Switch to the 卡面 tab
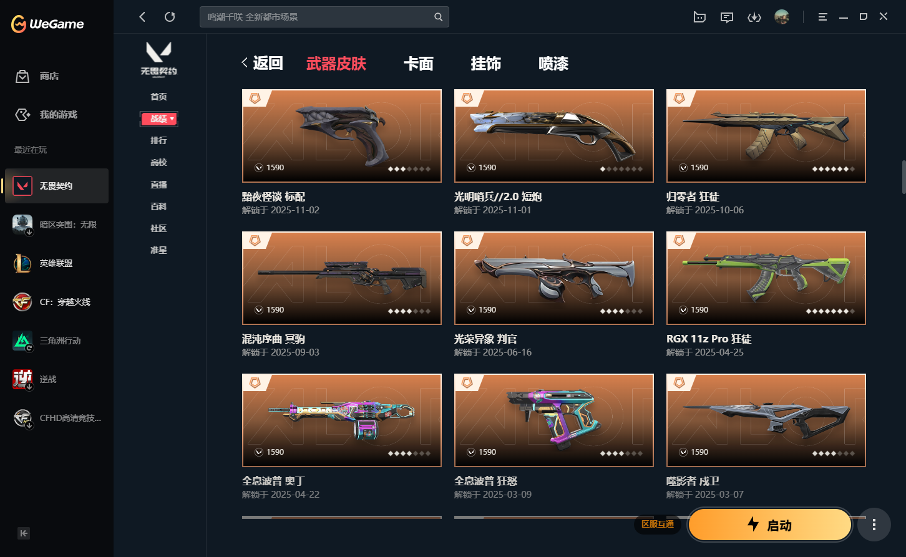 (x=418, y=64)
